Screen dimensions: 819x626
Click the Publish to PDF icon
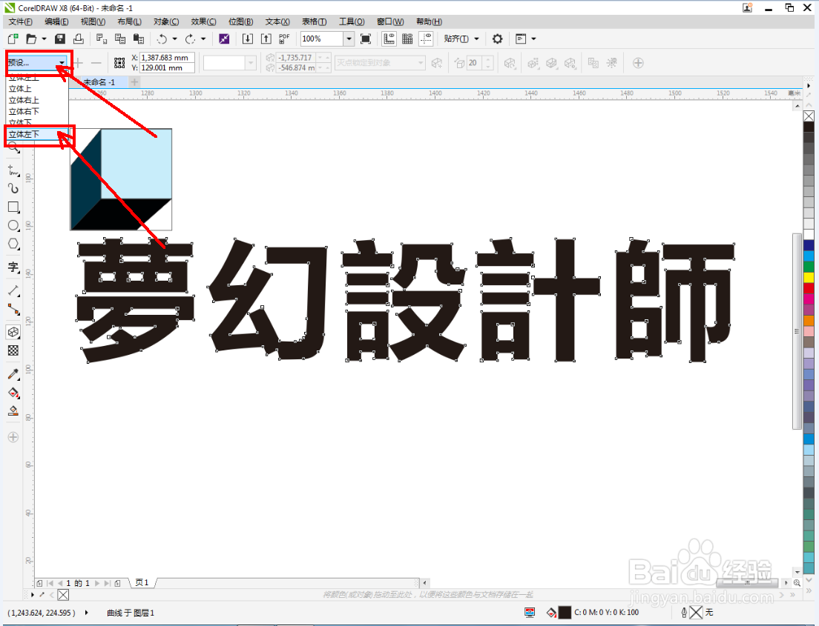pos(284,39)
